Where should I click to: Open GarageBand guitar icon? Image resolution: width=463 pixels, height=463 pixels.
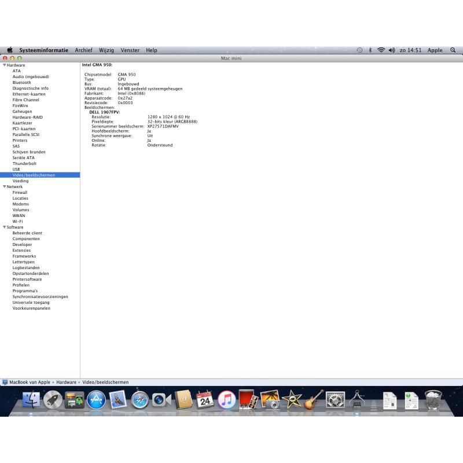coord(313,400)
